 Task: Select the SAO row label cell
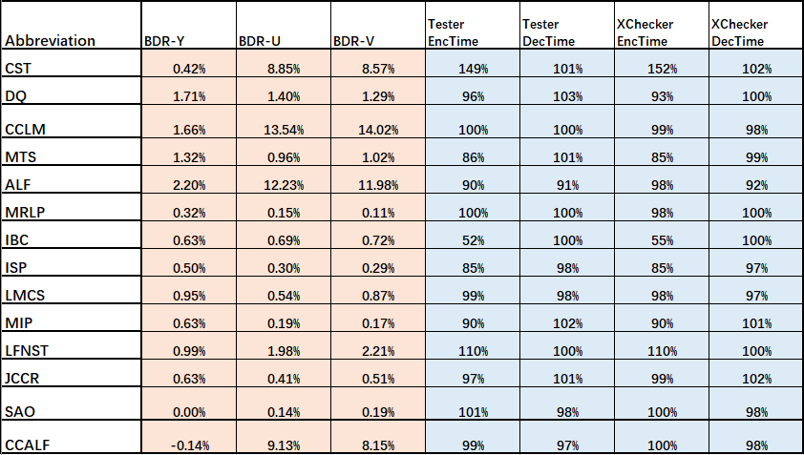72,403
